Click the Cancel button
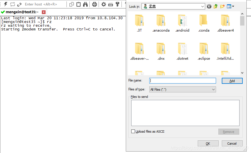 coord(232,144)
